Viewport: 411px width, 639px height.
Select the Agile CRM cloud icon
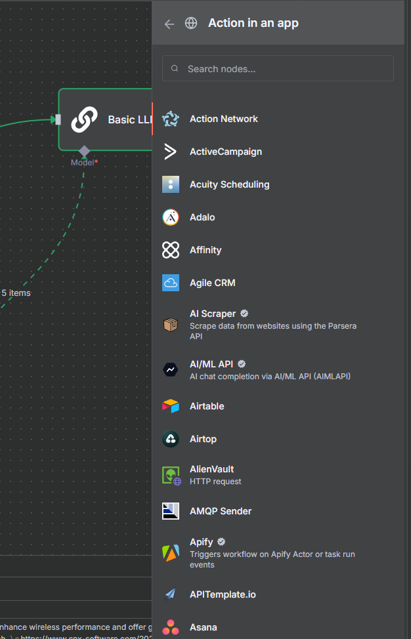(x=171, y=283)
